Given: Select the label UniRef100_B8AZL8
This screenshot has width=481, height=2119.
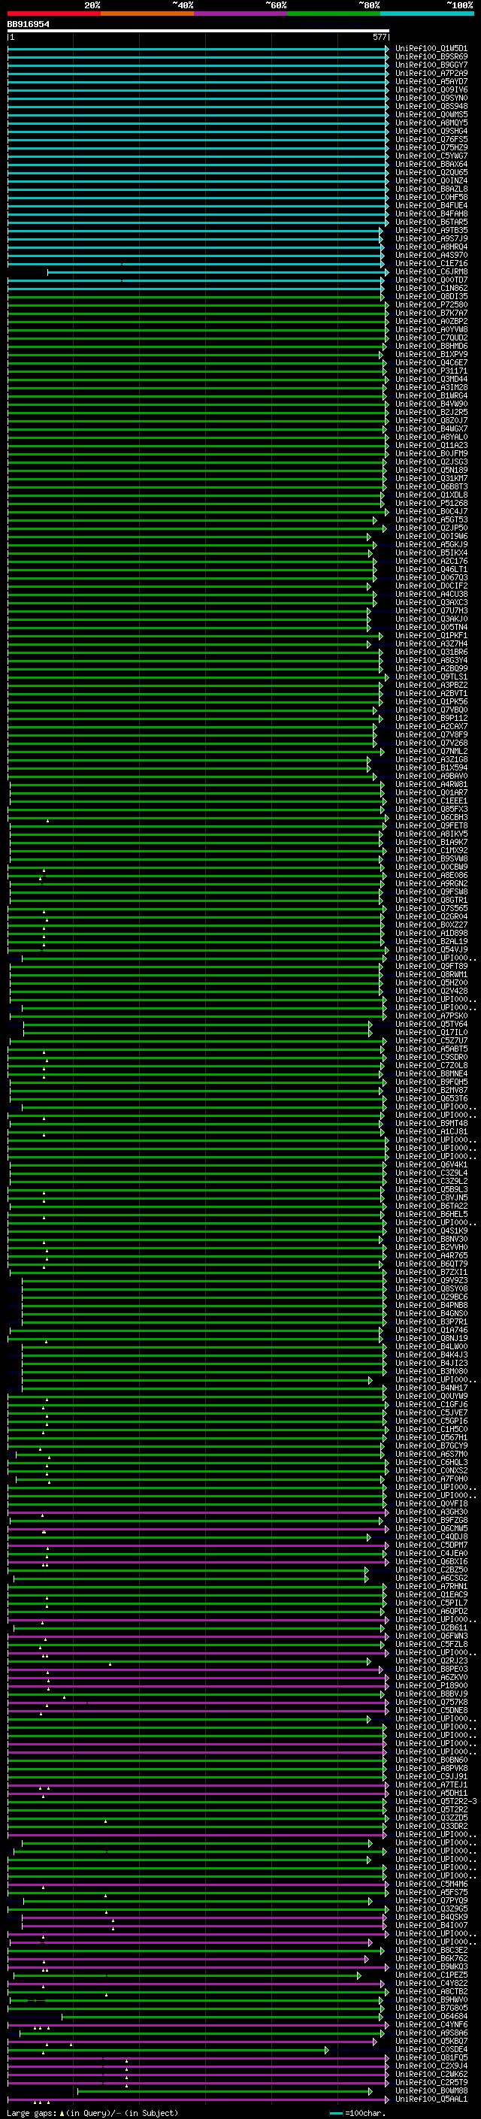Looking at the screenshot, I should (431, 189).
